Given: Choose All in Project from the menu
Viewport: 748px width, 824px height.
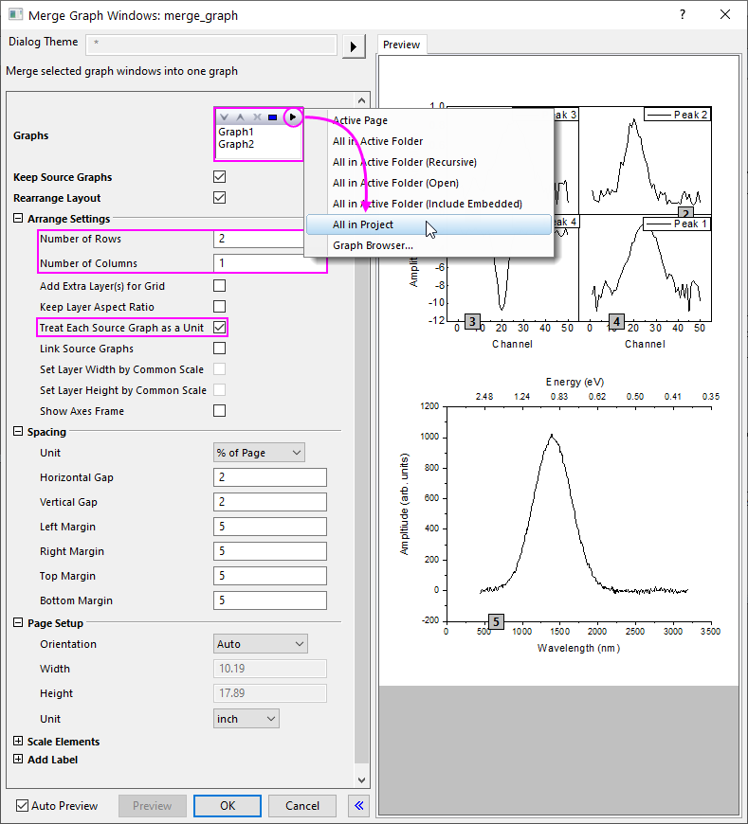Looking at the screenshot, I should click(x=363, y=224).
